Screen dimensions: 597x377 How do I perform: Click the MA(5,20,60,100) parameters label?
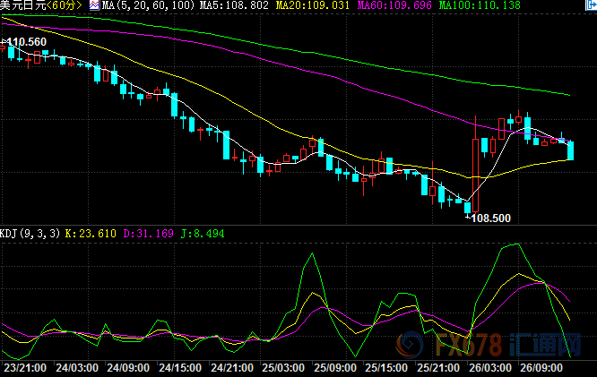(149, 5)
